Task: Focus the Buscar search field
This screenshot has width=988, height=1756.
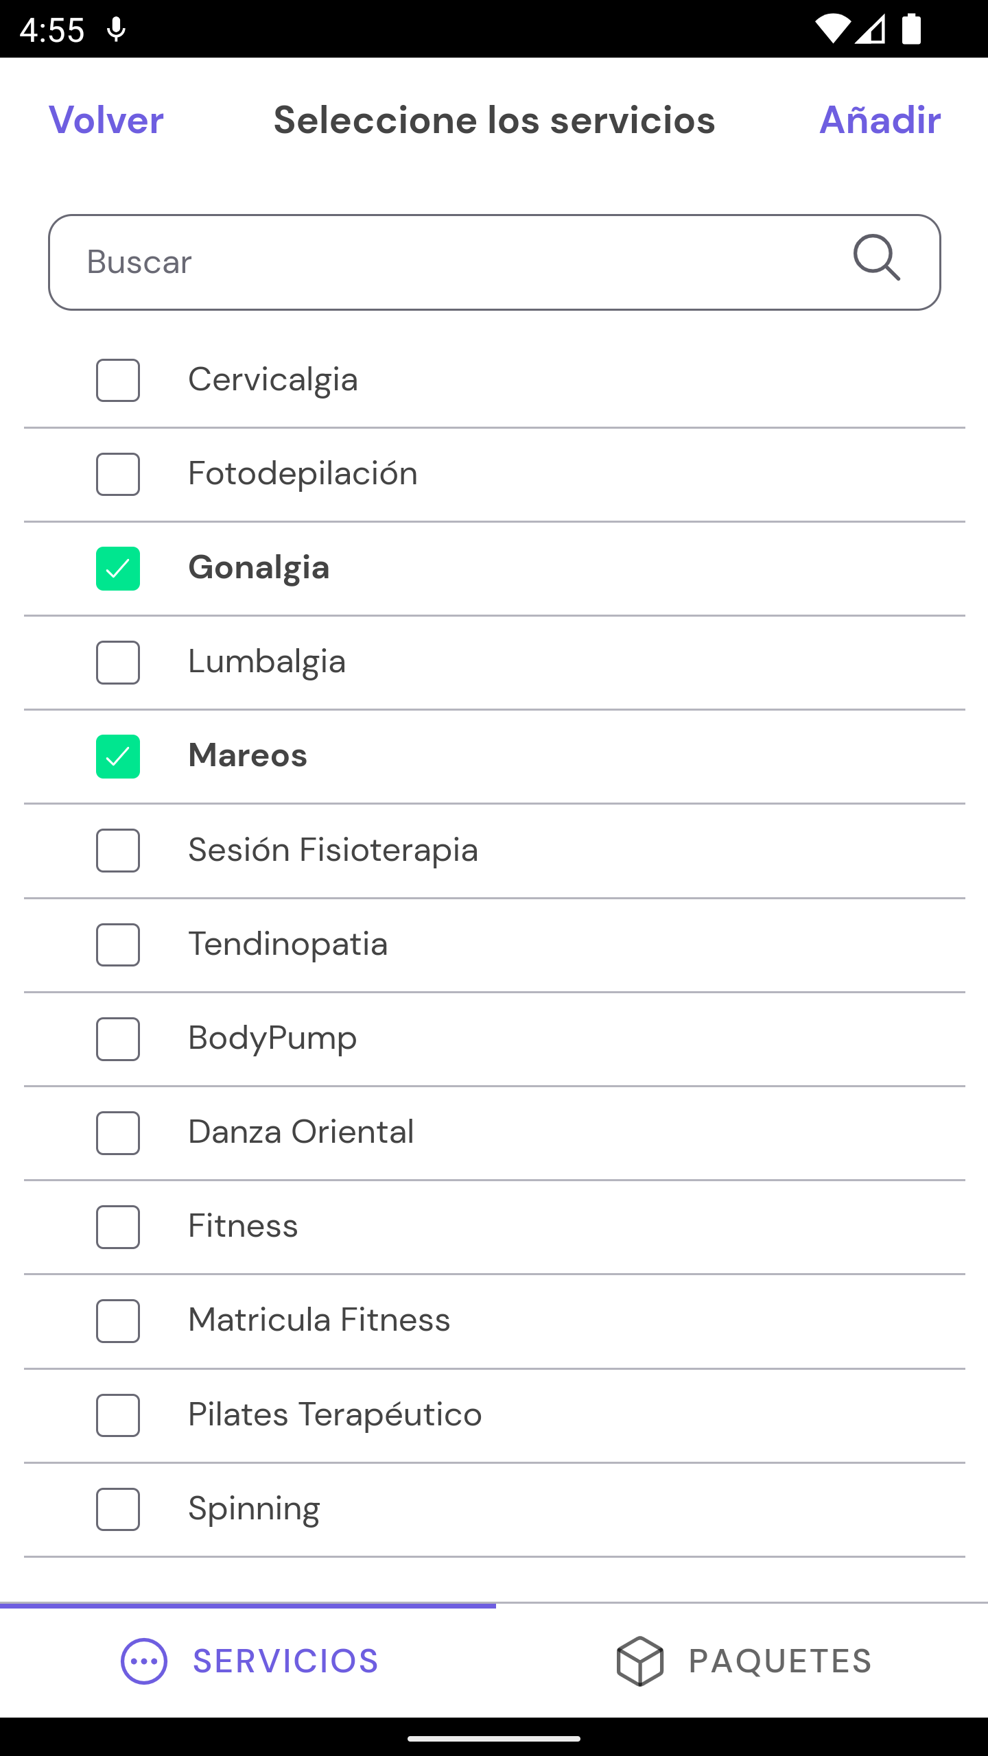Action: [494, 262]
